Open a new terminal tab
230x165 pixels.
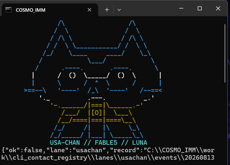pos(107,10)
